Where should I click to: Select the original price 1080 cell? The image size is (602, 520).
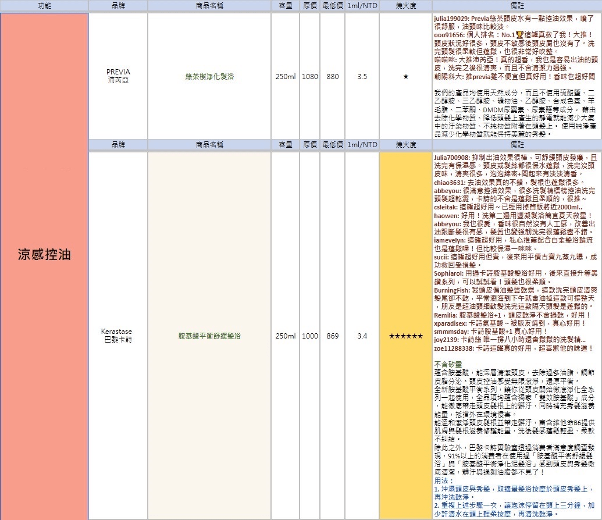point(310,76)
